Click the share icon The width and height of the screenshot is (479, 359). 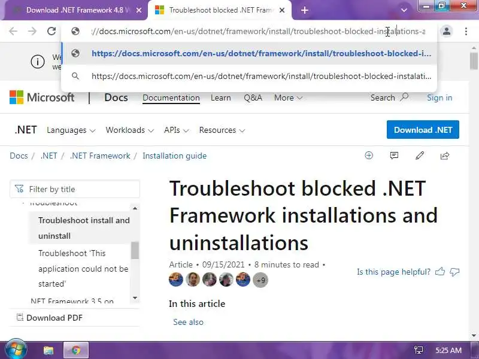point(445,156)
